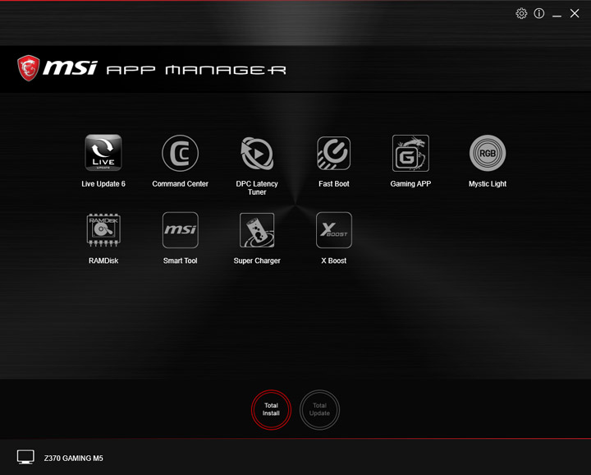The height and width of the screenshot is (475, 591).
Task: Click the Fast Boot icon
Action: [x=334, y=153]
